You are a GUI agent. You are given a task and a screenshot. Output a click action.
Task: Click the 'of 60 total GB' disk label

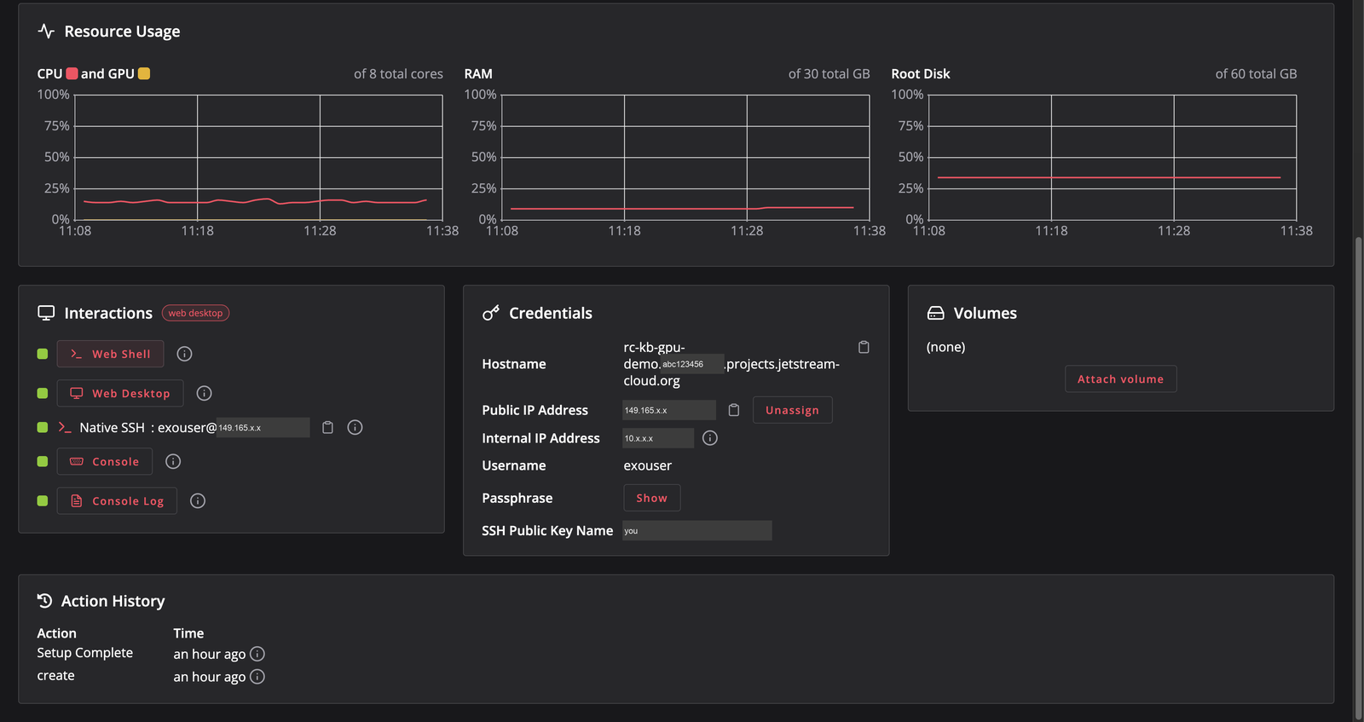point(1256,74)
